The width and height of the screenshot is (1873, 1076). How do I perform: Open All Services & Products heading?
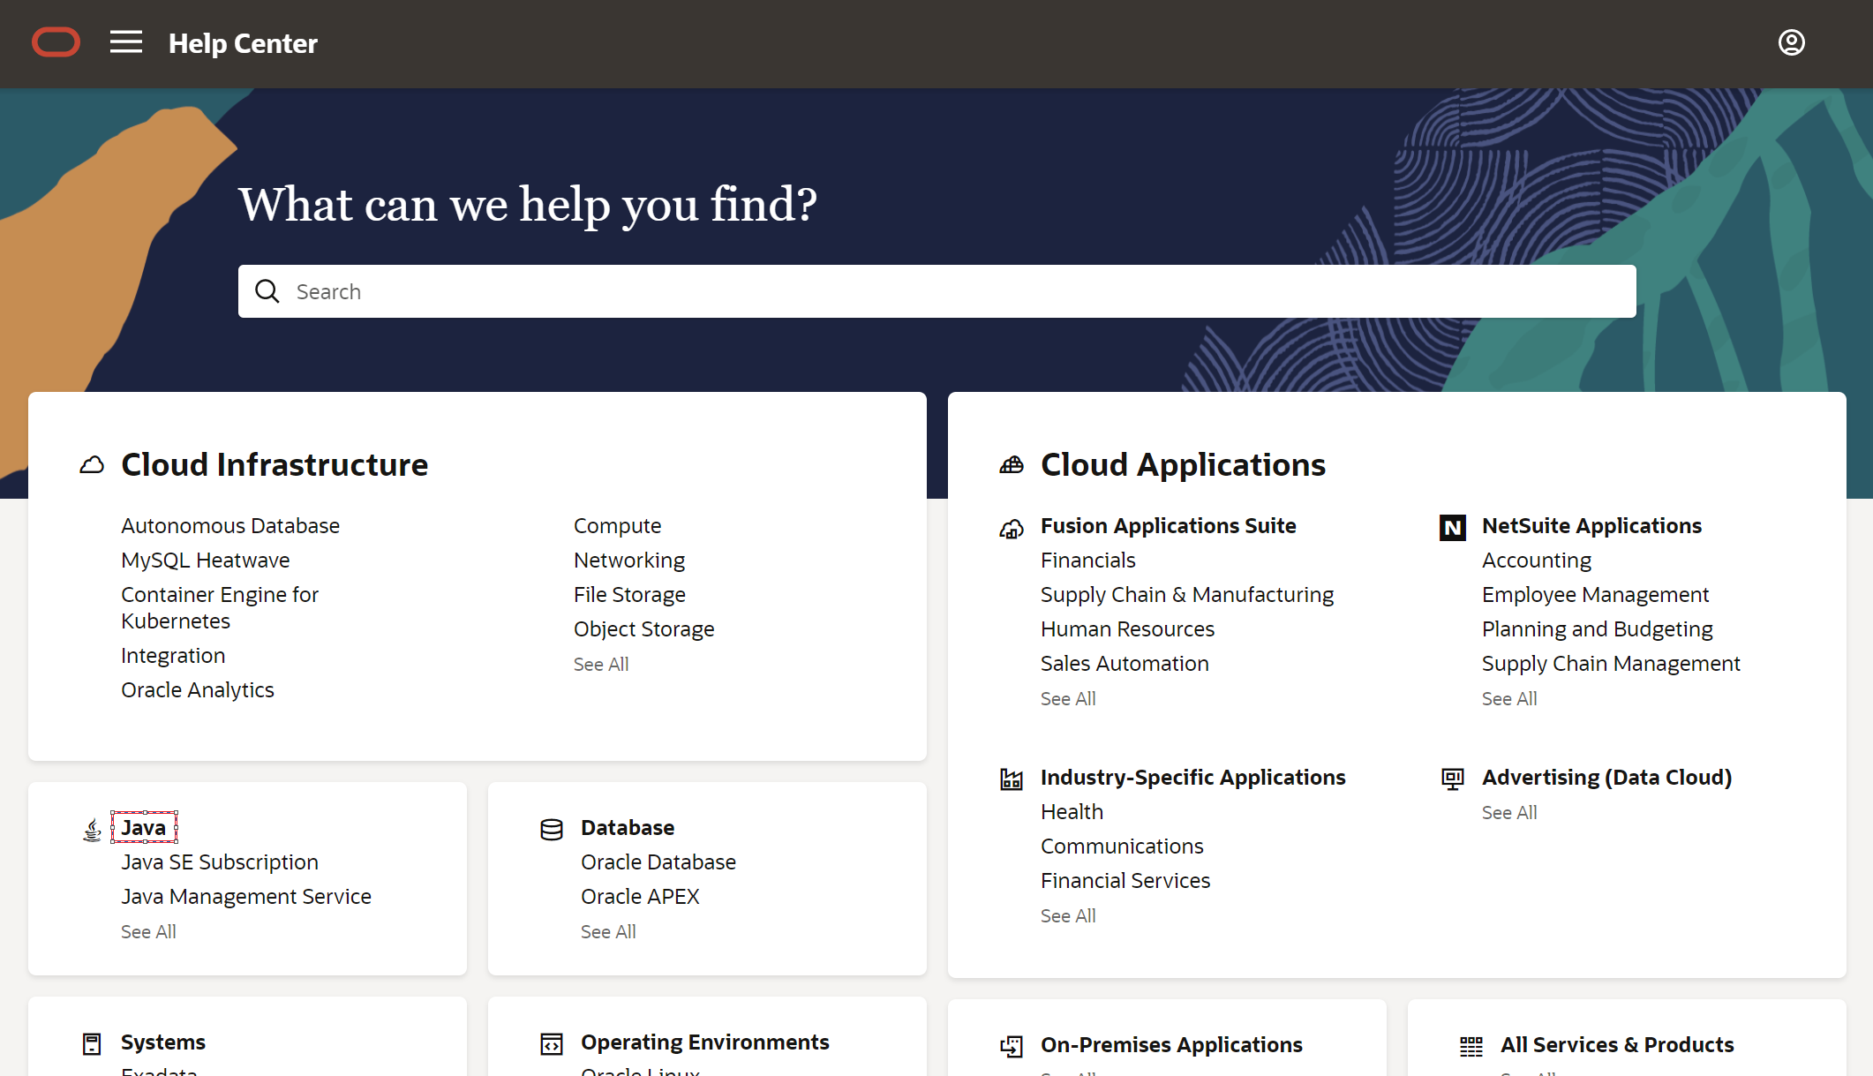click(1617, 1045)
